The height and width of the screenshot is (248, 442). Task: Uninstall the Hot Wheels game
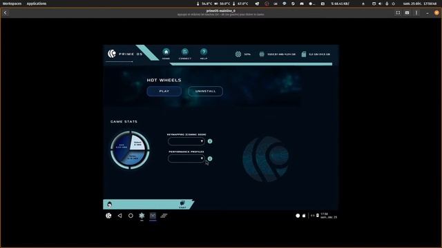coord(206,91)
